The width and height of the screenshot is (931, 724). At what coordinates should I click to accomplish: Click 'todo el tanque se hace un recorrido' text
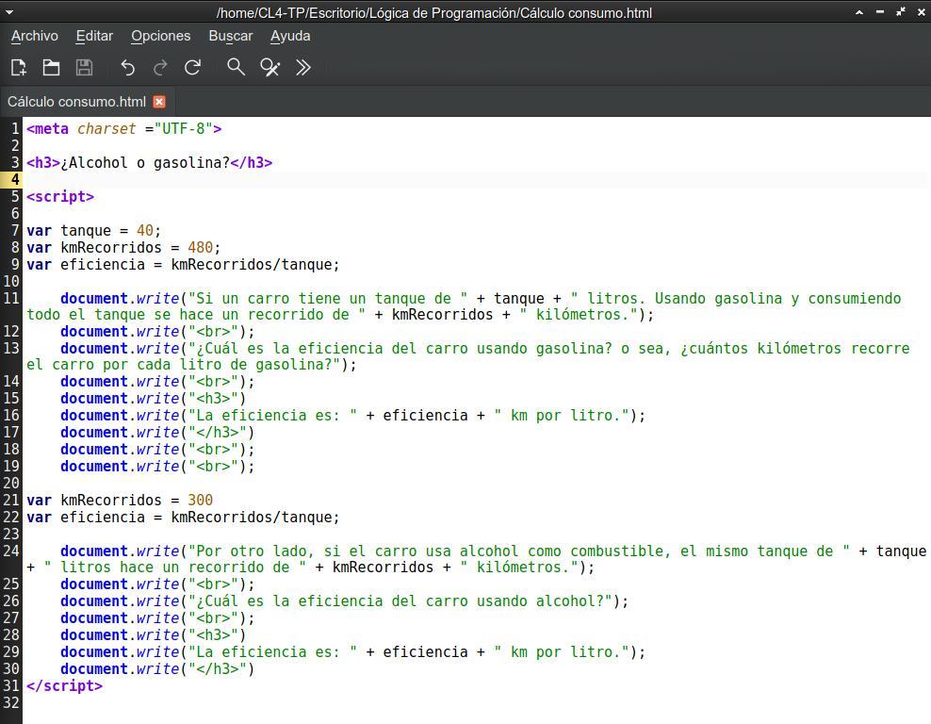[x=196, y=314]
